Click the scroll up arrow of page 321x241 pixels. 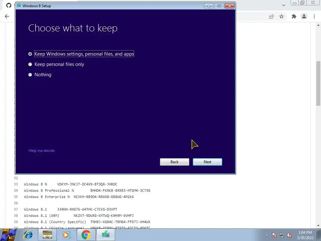pos(318,25)
